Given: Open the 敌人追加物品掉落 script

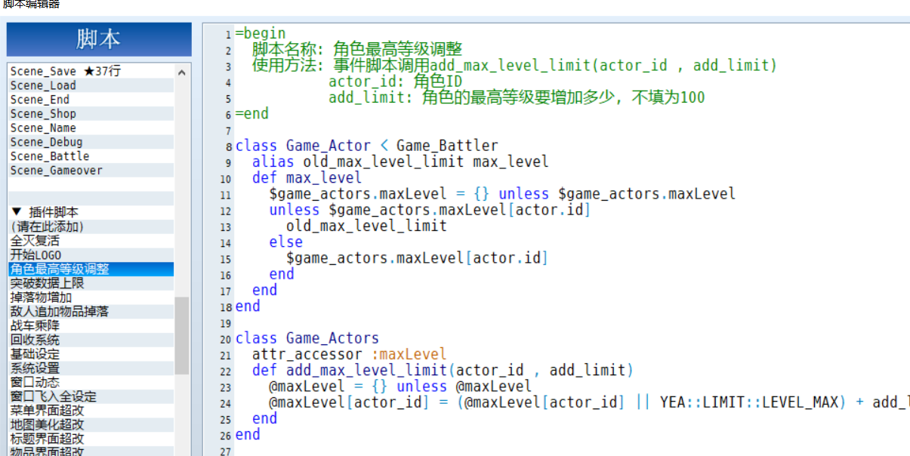Looking at the screenshot, I should click(91, 311).
